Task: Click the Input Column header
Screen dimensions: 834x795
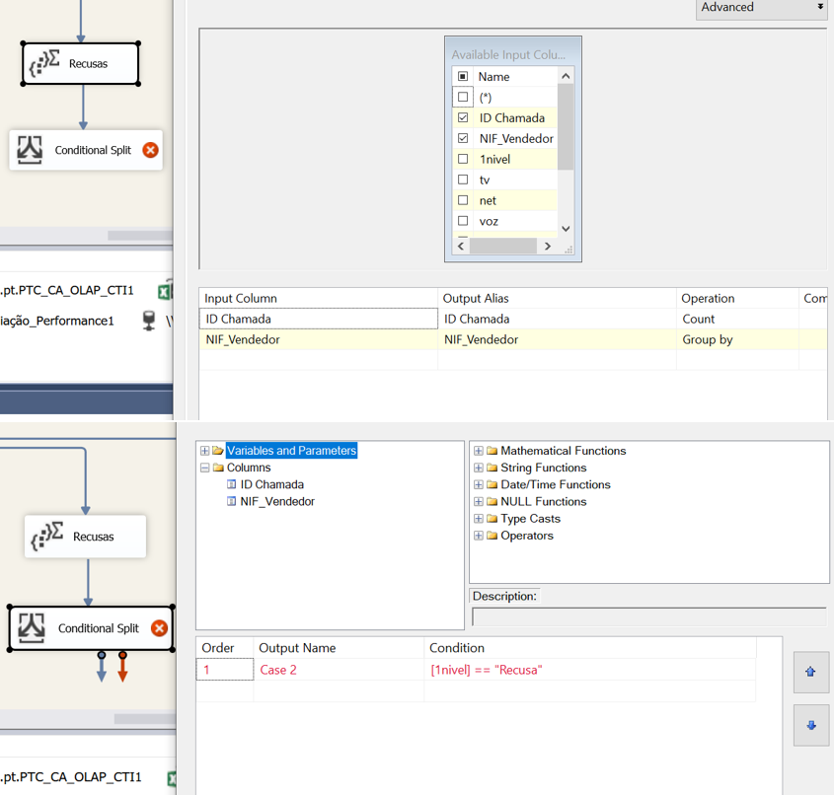Action: pos(318,298)
